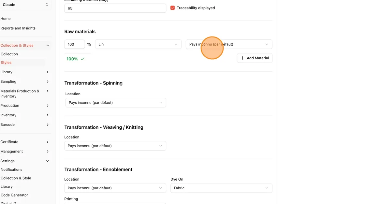Open the Library settings item under Notifications
This screenshot has height=204, width=365.
pos(7,186)
